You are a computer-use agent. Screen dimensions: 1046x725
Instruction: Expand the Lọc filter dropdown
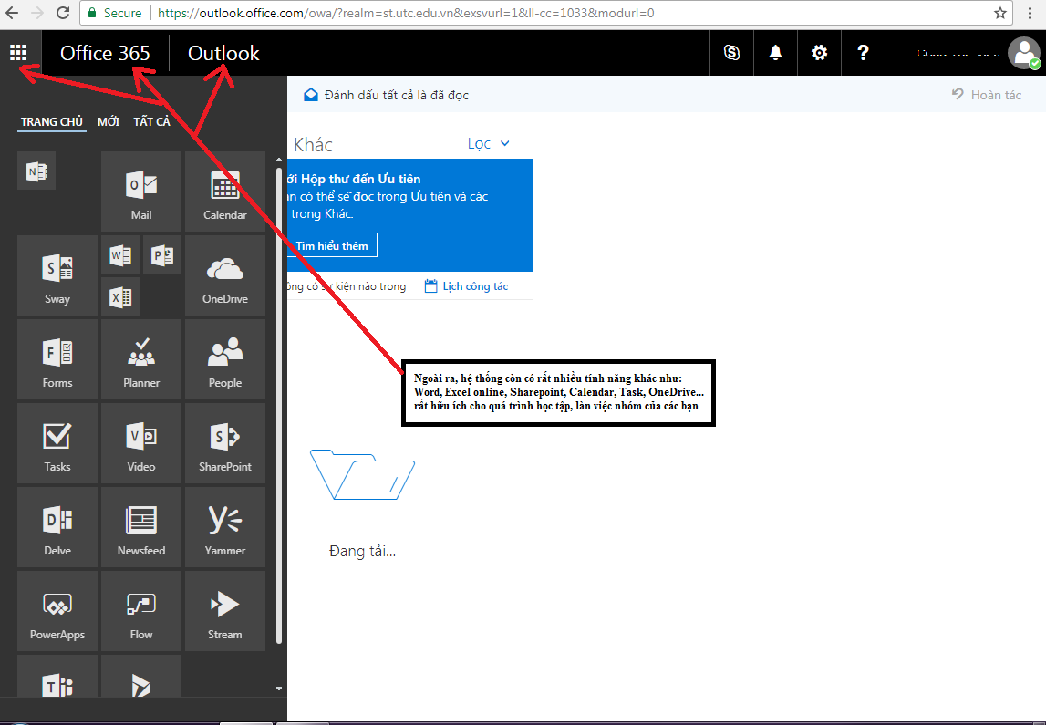pyautogui.click(x=488, y=143)
